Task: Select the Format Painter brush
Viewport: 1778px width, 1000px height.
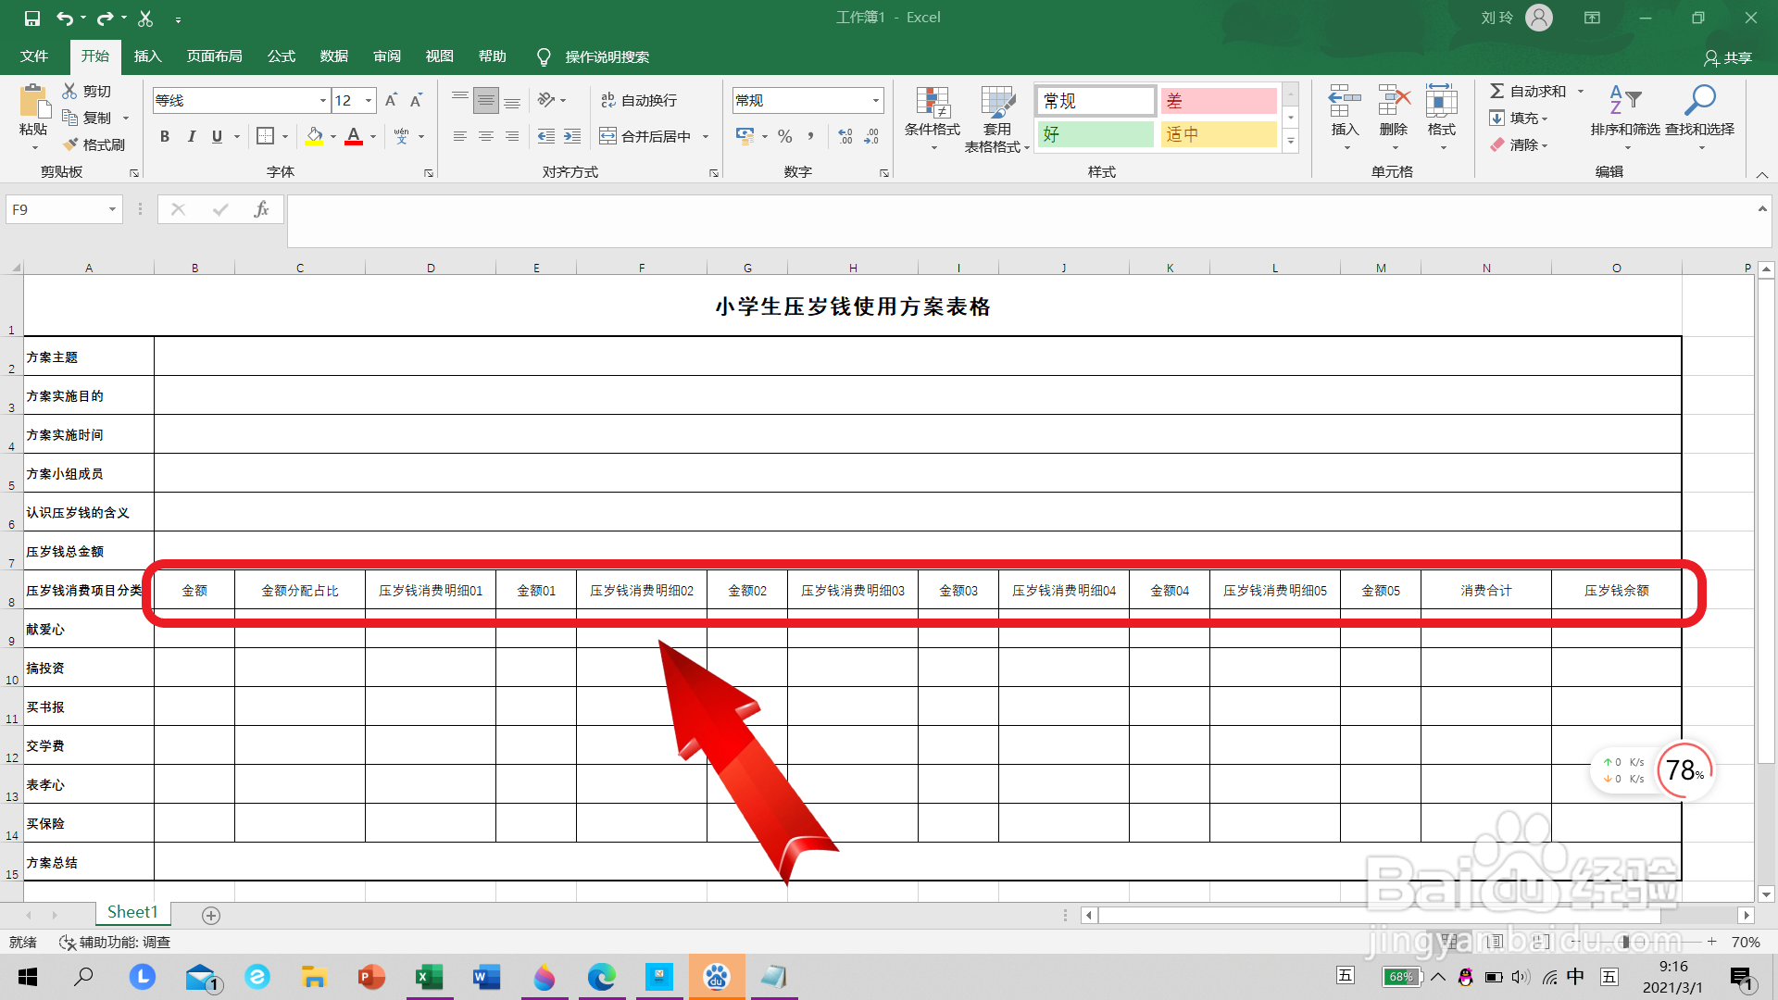Action: point(94,144)
